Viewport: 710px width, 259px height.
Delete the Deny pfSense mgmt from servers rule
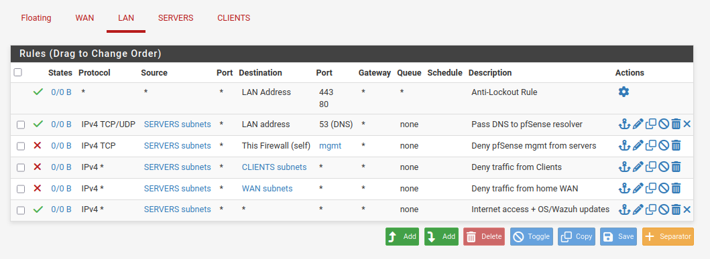[676, 145]
